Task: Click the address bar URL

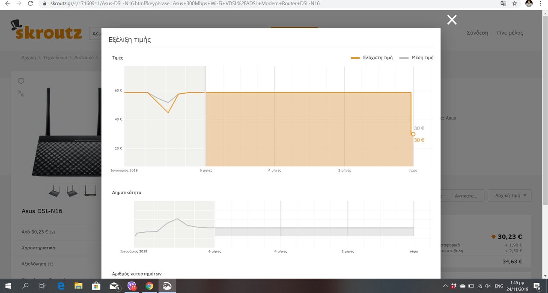Action: pyautogui.click(x=185, y=3)
